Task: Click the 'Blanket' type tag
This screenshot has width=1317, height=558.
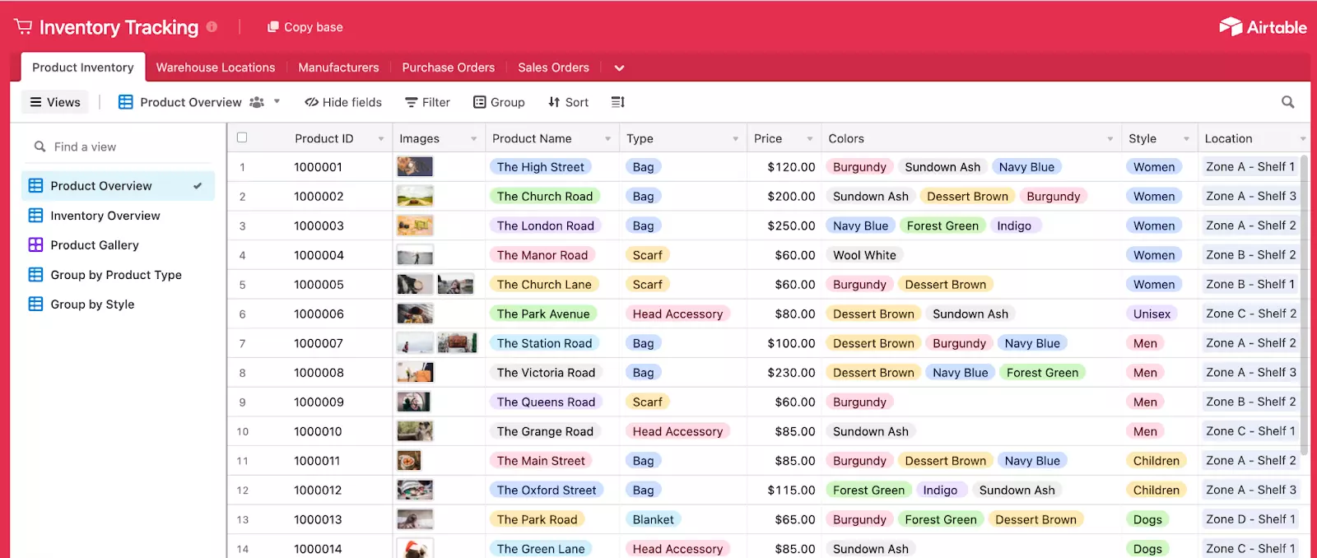Action: click(653, 519)
